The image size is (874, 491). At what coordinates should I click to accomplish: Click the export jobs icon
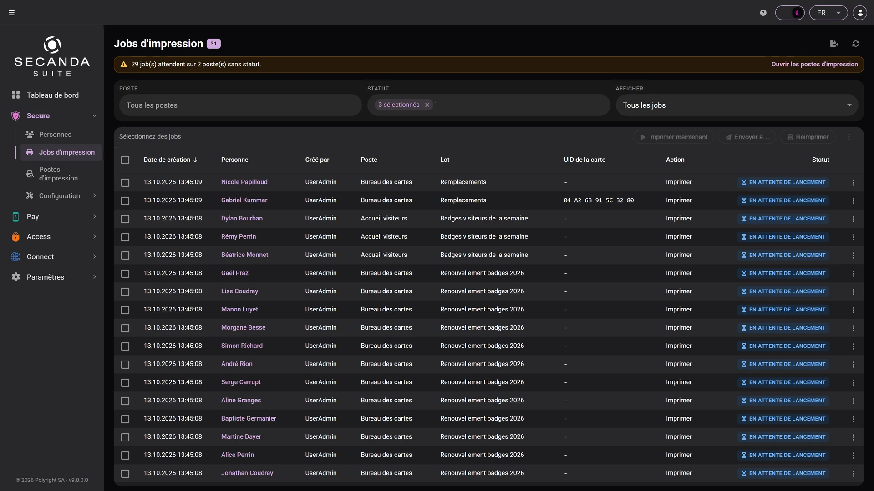point(834,44)
